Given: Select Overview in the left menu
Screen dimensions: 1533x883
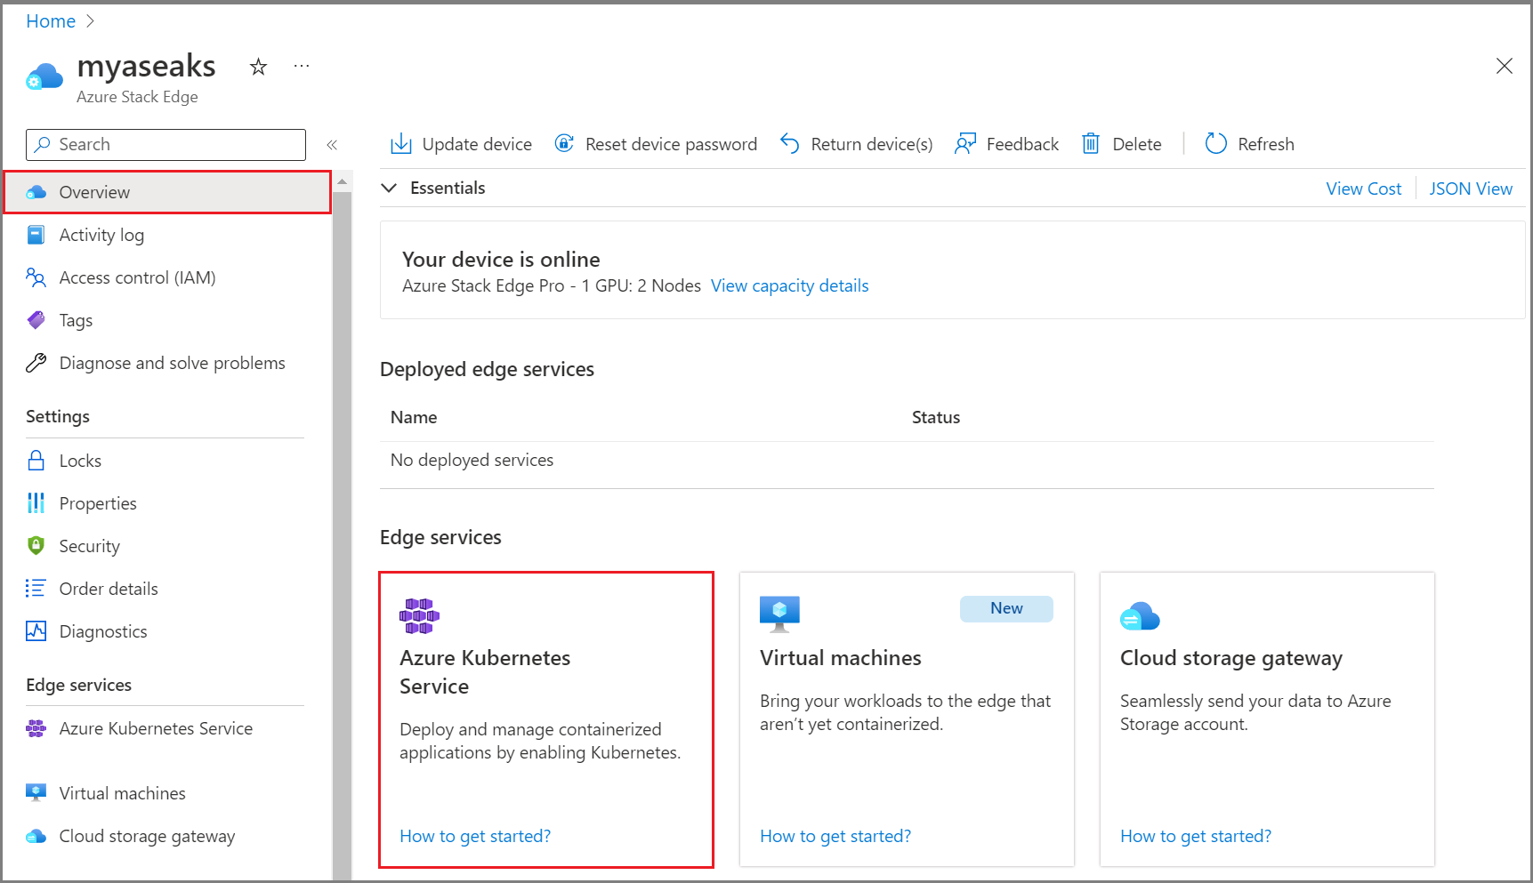Looking at the screenshot, I should coord(168,192).
